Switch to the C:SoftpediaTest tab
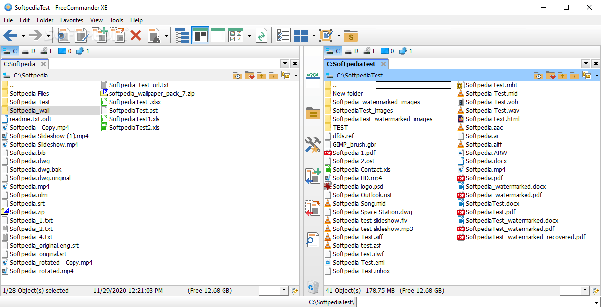Screen dimensions: 601x307 (354, 64)
